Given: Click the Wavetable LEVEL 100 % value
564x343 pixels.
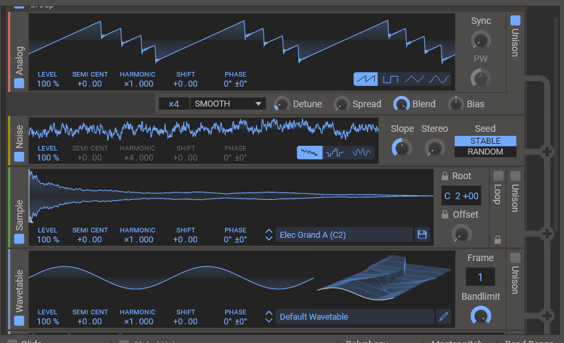Looking at the screenshot, I should 48,321.
